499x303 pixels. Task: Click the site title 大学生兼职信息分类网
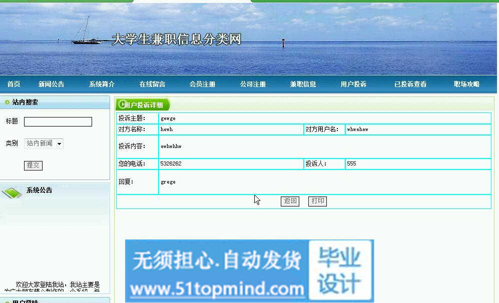coord(177,39)
